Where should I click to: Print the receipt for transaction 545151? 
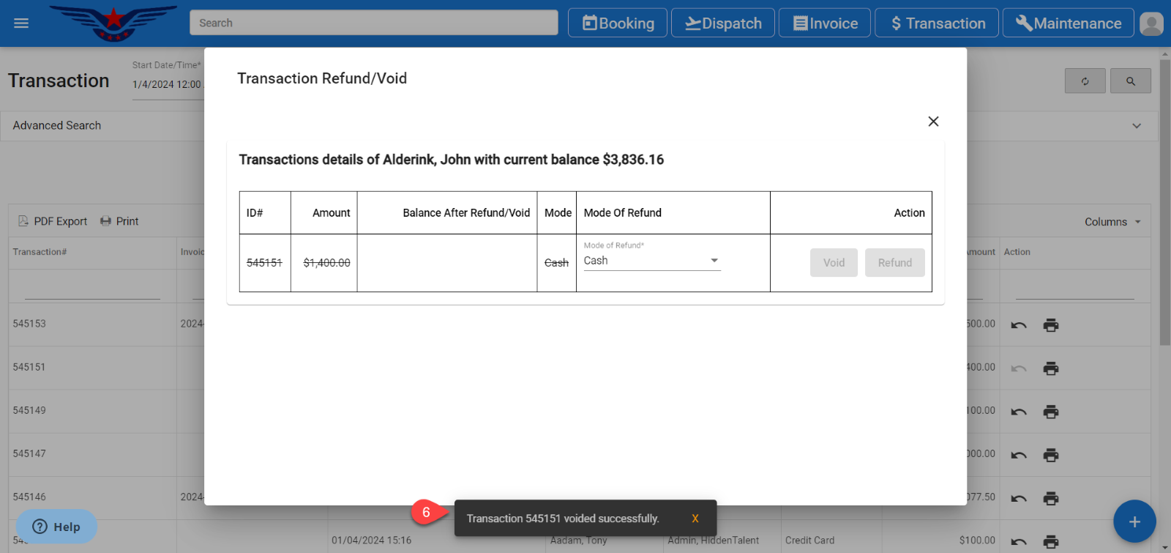1051,368
